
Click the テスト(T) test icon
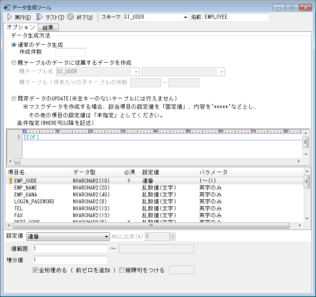click(x=39, y=17)
